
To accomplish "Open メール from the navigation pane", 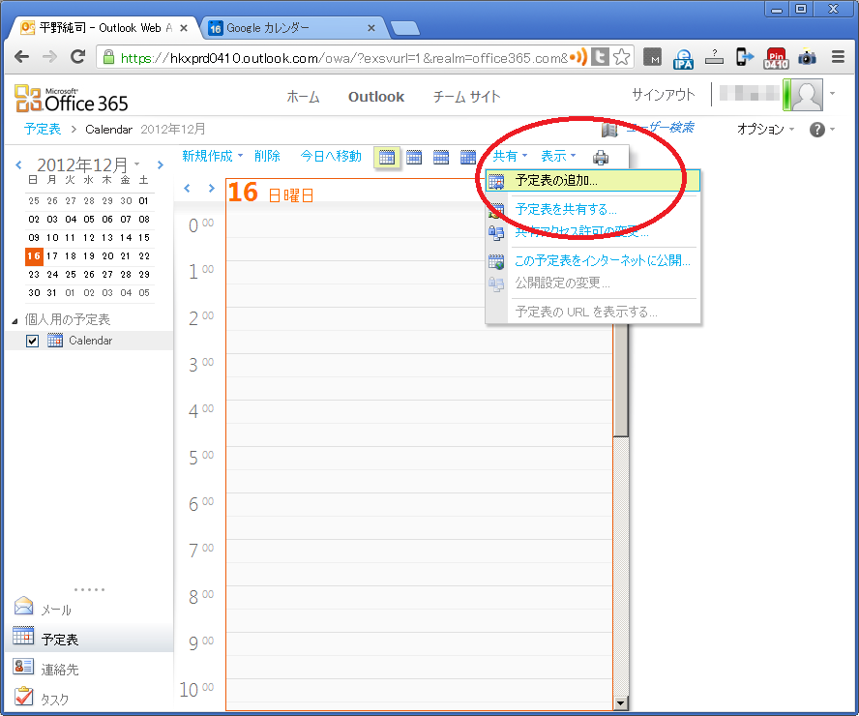I will click(x=55, y=610).
